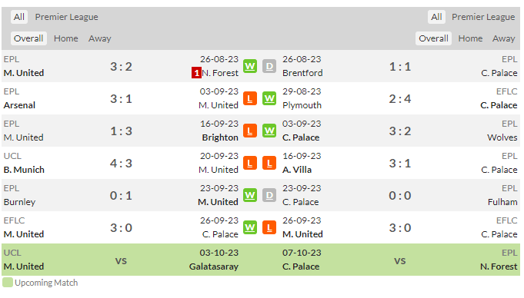Image resolution: width=524 pixels, height=298 pixels.
Task: Select the left All competitions button
Action: coord(19,17)
